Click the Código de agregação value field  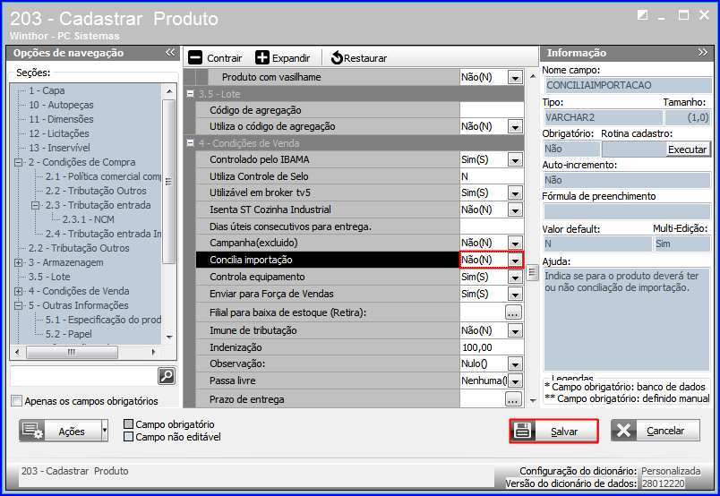(x=492, y=110)
